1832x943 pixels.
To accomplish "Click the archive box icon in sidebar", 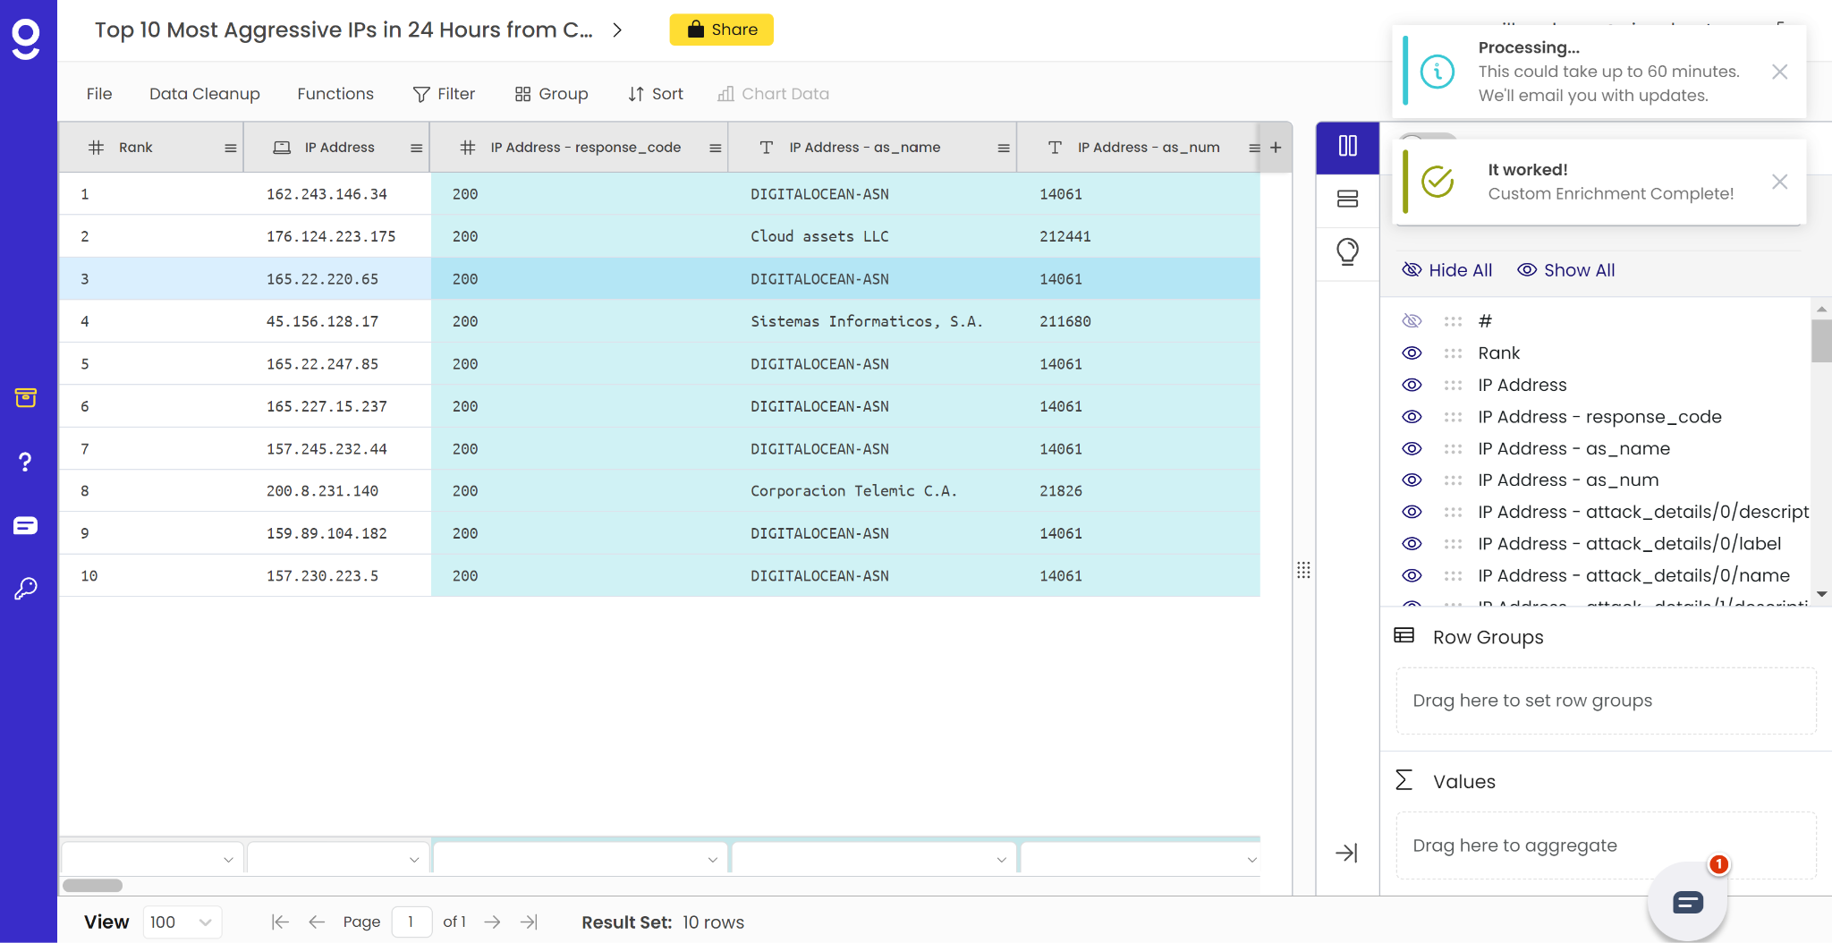I will [25, 397].
